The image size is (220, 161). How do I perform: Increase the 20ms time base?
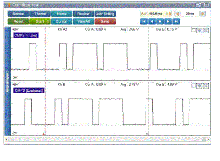click(x=203, y=14)
